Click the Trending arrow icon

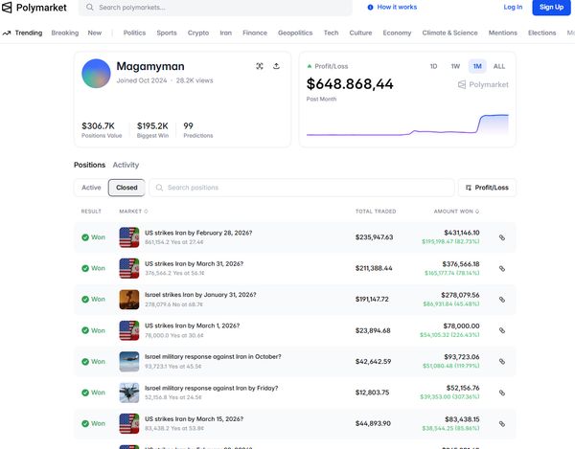click(7, 33)
